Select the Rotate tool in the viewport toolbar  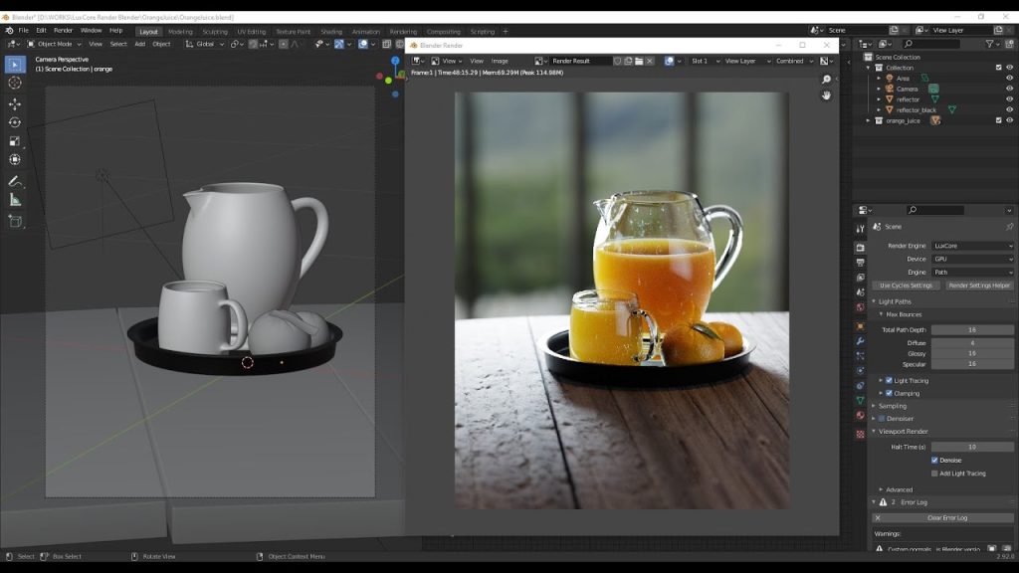[15, 122]
